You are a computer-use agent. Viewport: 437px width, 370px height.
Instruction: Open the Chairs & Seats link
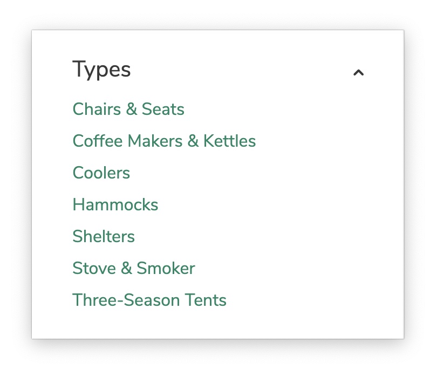point(128,109)
